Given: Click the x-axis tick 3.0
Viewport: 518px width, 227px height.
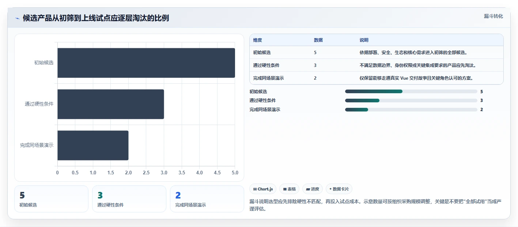Looking at the screenshot, I should pos(164,173).
